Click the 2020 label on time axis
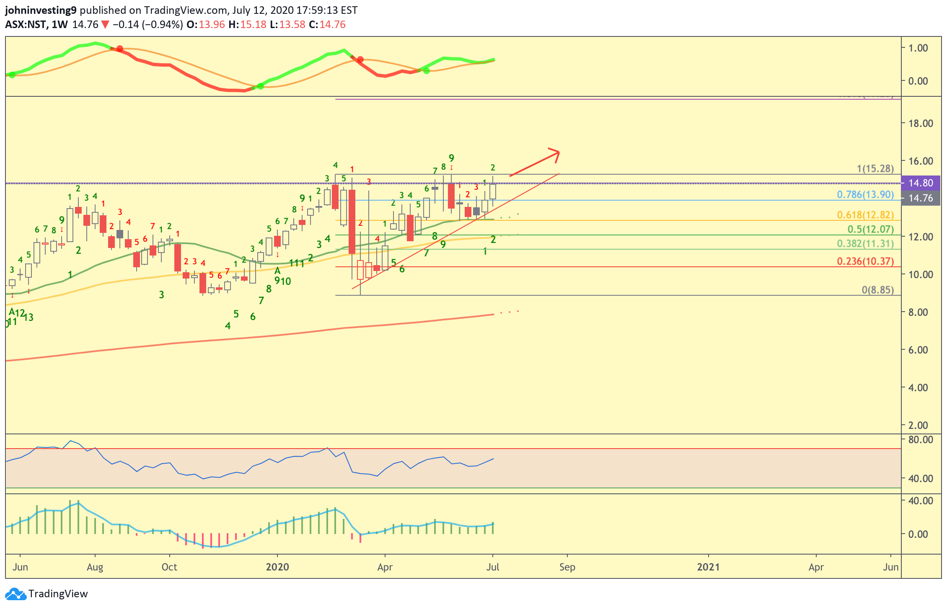Viewport: 947px width, 609px height. click(277, 567)
